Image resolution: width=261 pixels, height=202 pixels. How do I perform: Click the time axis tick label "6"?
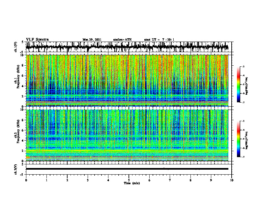(150, 180)
